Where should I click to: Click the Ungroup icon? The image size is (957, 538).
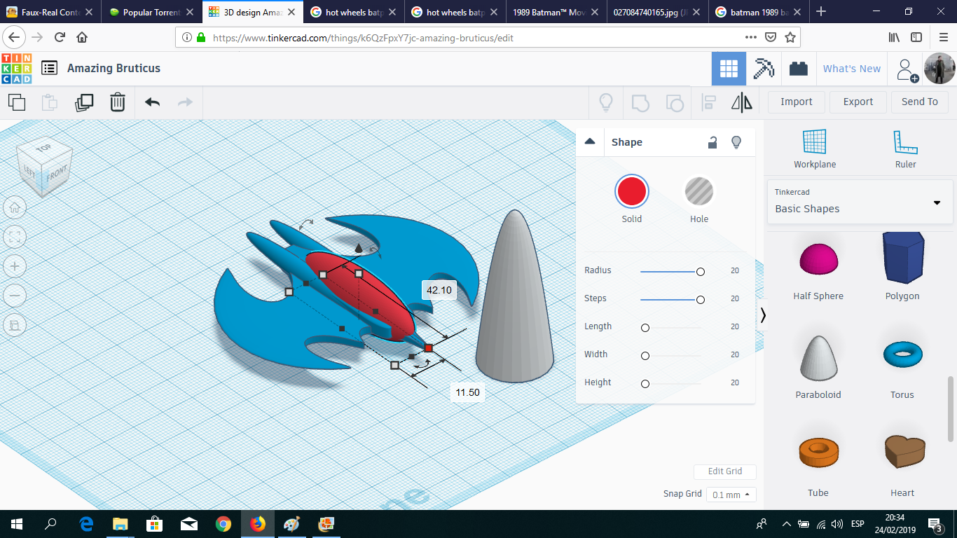[x=675, y=102]
